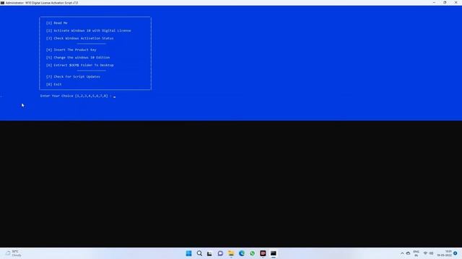462x259 pixels.
Task: Click '[2] Activate Windows 10 with Digital License'
Action: 88,30
